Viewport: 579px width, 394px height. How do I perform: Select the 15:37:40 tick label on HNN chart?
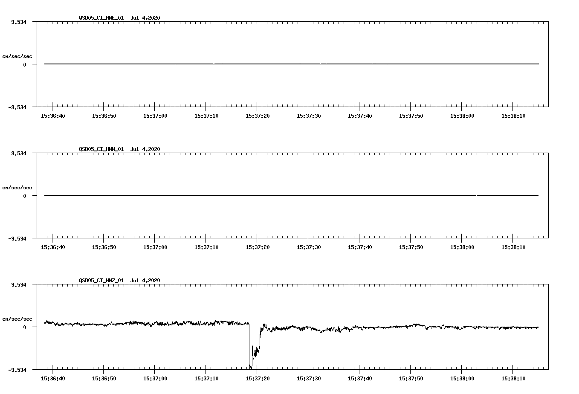coord(360,247)
